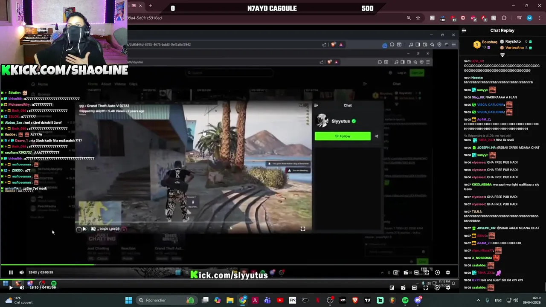
Task: Open Brave browser from the taskbar
Action: pos(355,300)
